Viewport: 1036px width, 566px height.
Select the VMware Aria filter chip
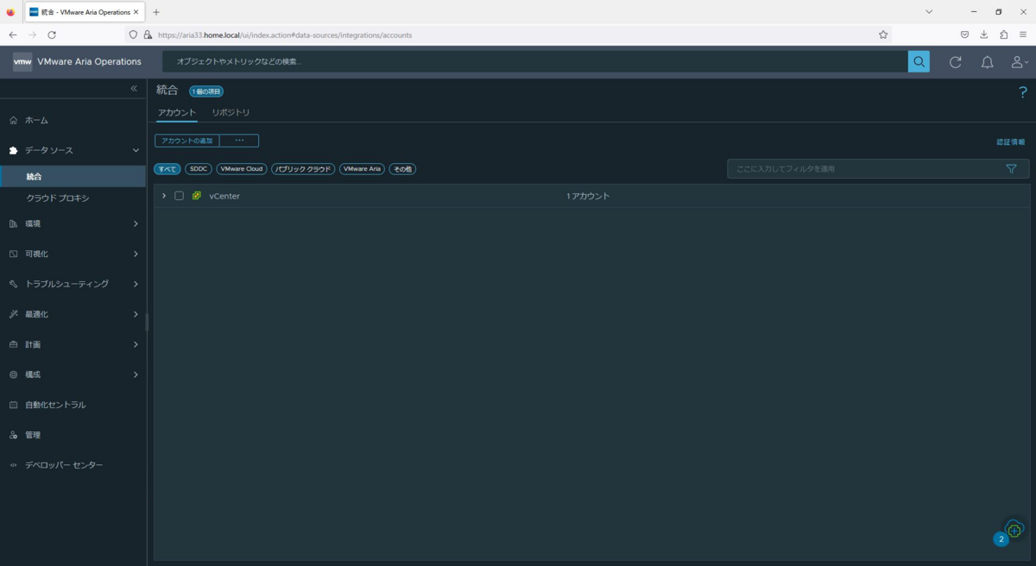point(363,169)
